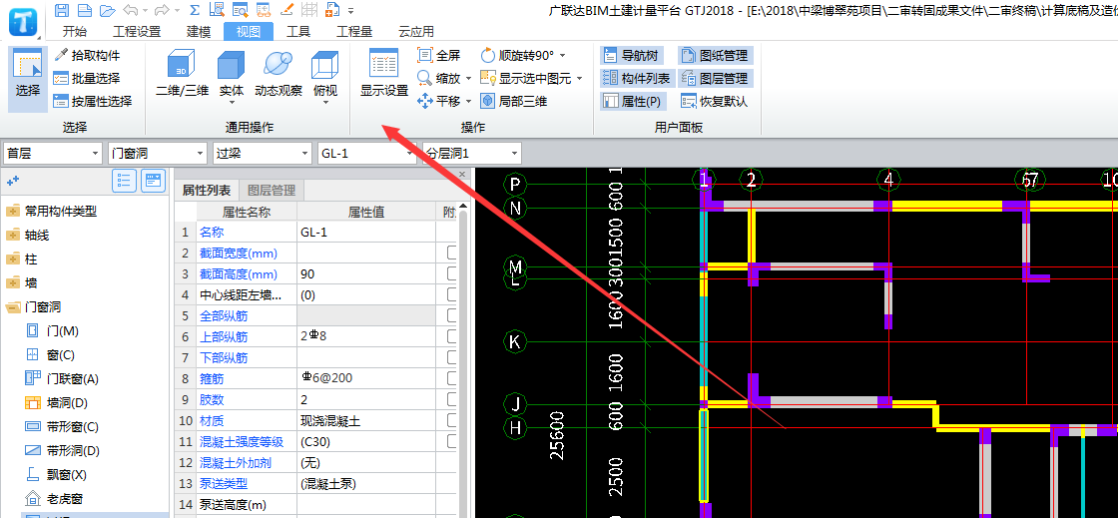Click the add-sheet icon with plus sign
The height and width of the screenshot is (518, 1118).
tap(332, 10)
